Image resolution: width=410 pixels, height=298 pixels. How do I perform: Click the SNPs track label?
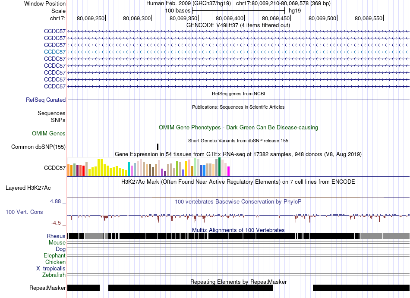[x=58, y=120]
